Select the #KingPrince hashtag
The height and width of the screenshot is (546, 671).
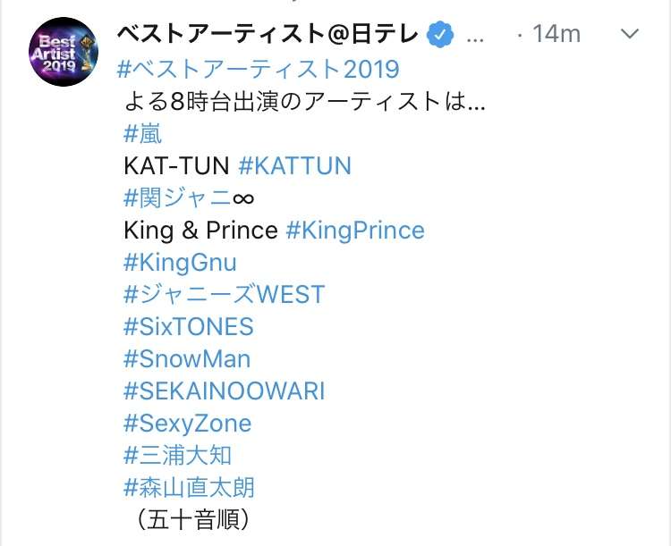355,231
